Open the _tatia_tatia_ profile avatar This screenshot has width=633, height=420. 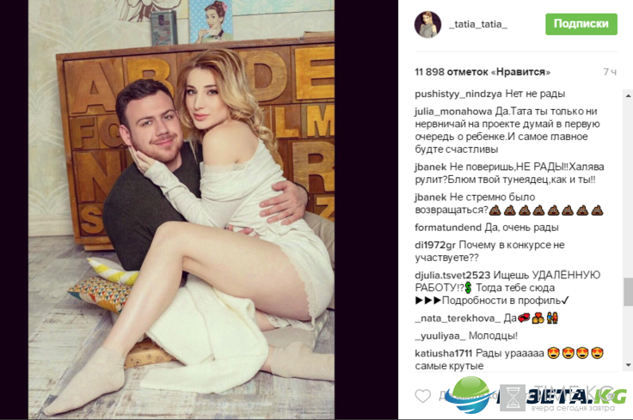(427, 25)
